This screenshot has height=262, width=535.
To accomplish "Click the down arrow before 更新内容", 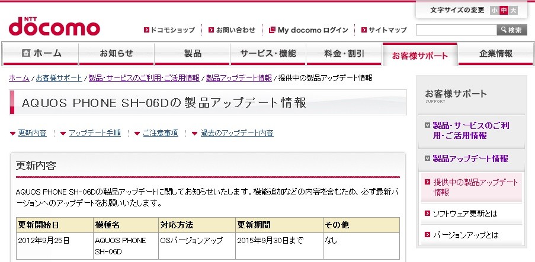I will pyautogui.click(x=12, y=134).
